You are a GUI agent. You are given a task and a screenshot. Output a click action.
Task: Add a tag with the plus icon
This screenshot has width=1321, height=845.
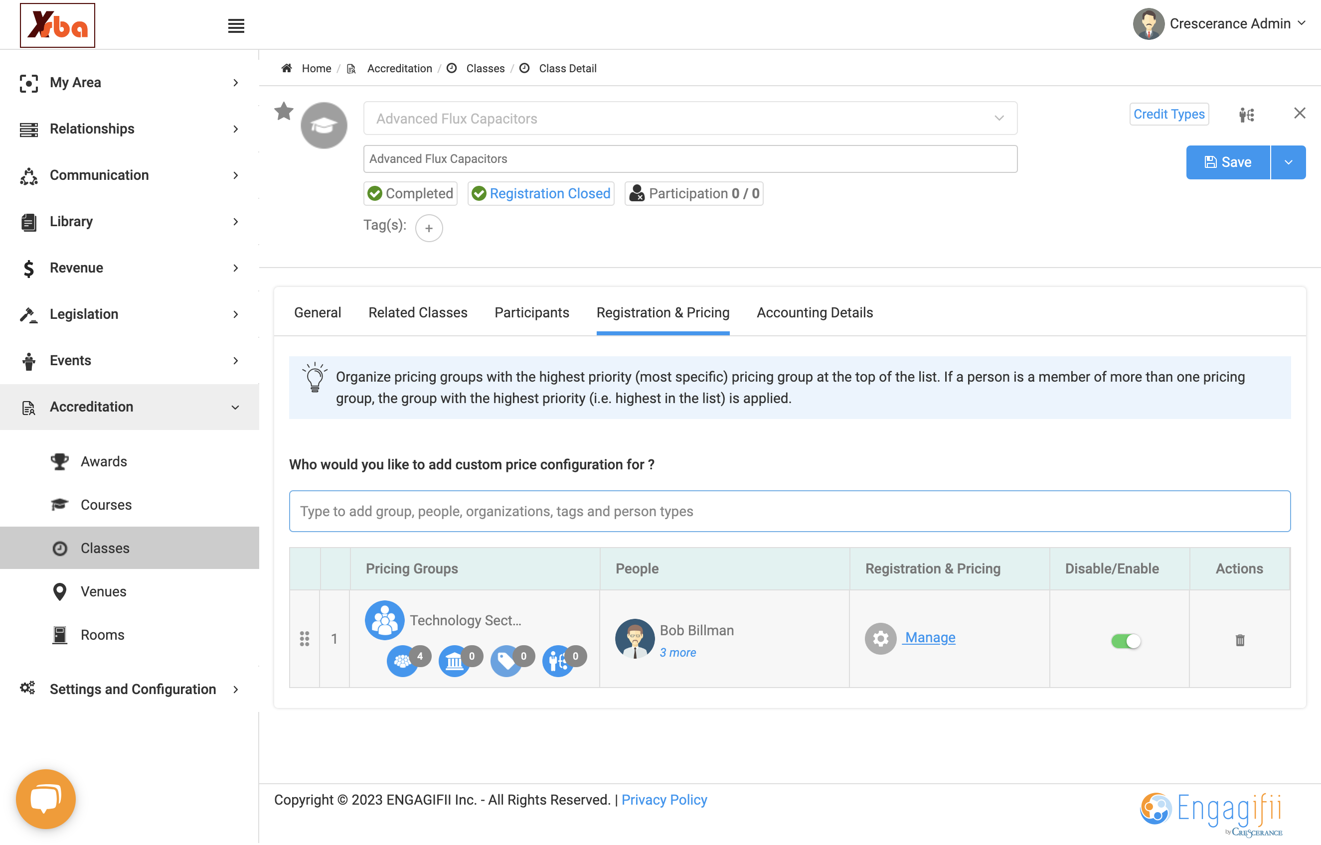point(429,228)
